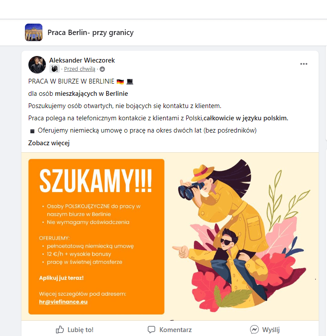Screen dimensions: 327x336
Task: Open the Brandenburg Gate group avatar
Action: point(34,32)
